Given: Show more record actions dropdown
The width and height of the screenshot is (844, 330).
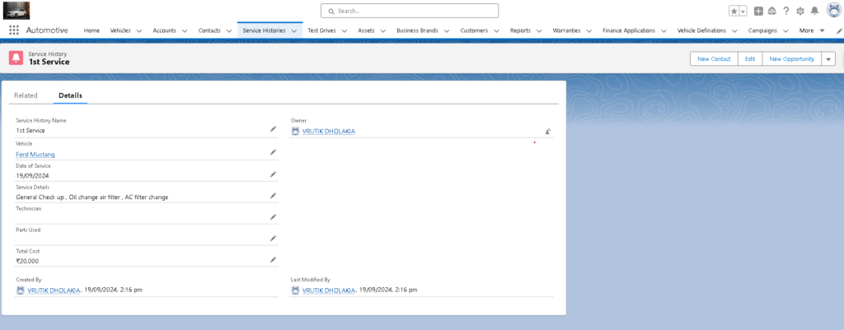Looking at the screenshot, I should [828, 58].
